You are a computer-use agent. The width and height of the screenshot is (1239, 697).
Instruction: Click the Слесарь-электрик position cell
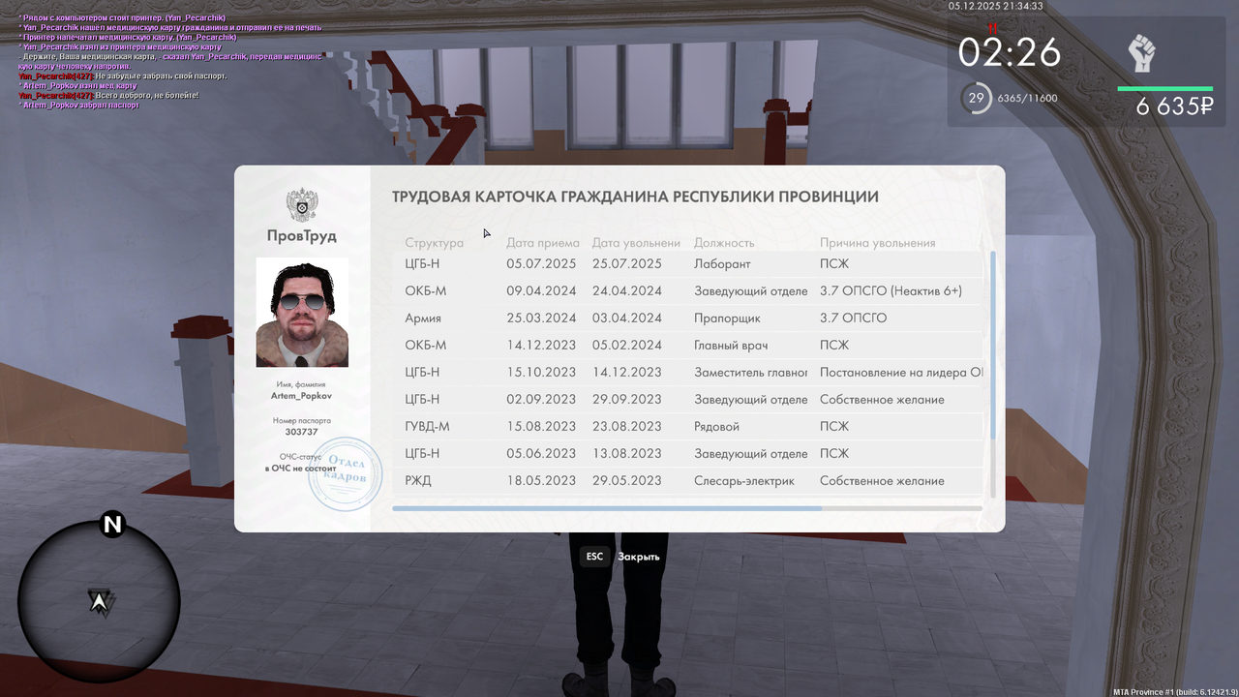point(744,480)
